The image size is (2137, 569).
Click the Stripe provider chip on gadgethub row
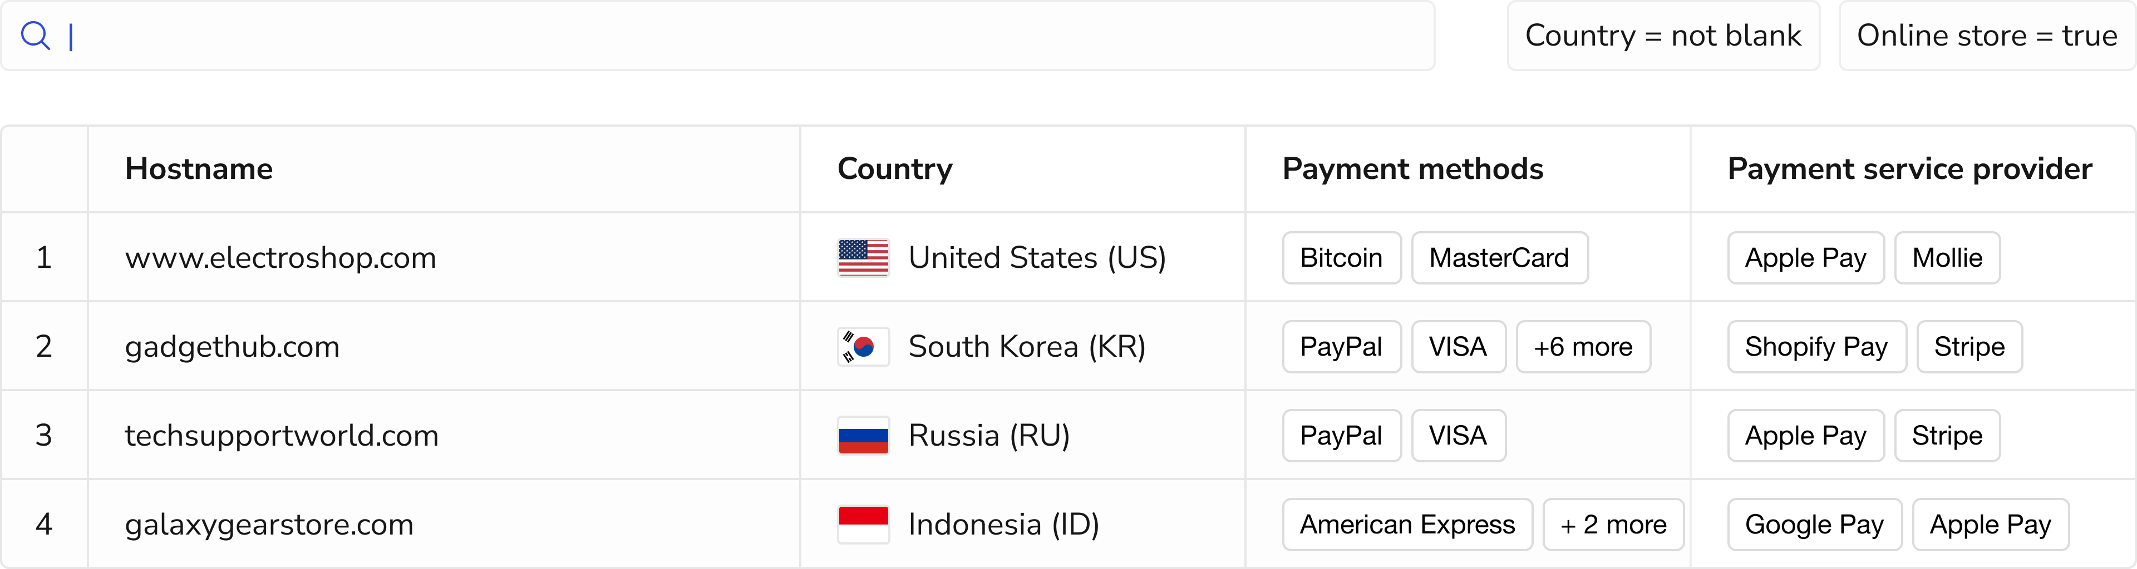click(1969, 346)
